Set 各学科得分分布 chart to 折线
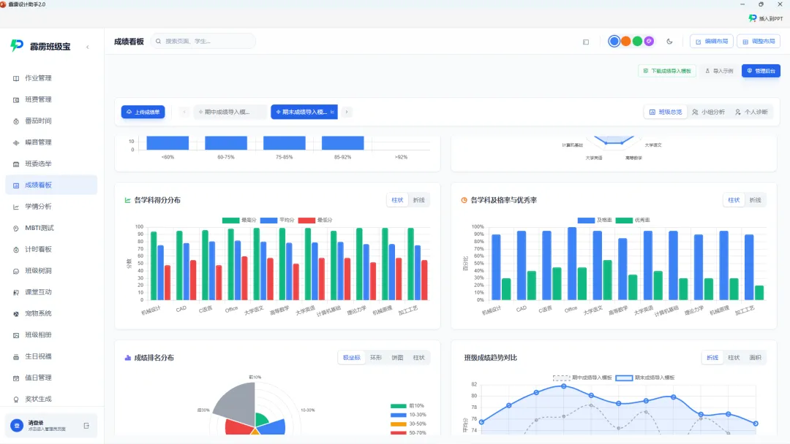The image size is (790, 444). coord(418,200)
